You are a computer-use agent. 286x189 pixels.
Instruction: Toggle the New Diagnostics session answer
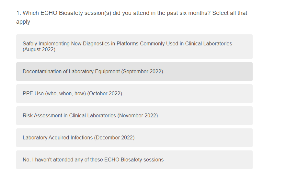tap(134, 47)
